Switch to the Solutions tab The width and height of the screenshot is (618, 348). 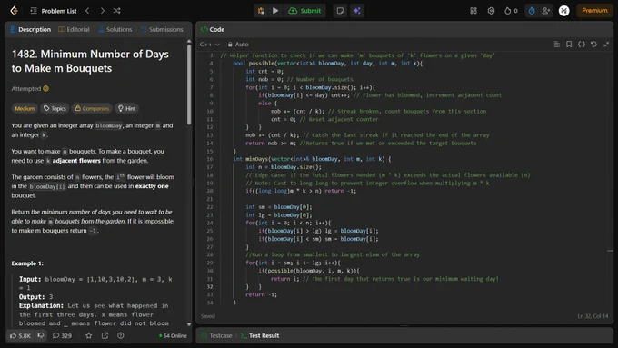pyautogui.click(x=115, y=30)
